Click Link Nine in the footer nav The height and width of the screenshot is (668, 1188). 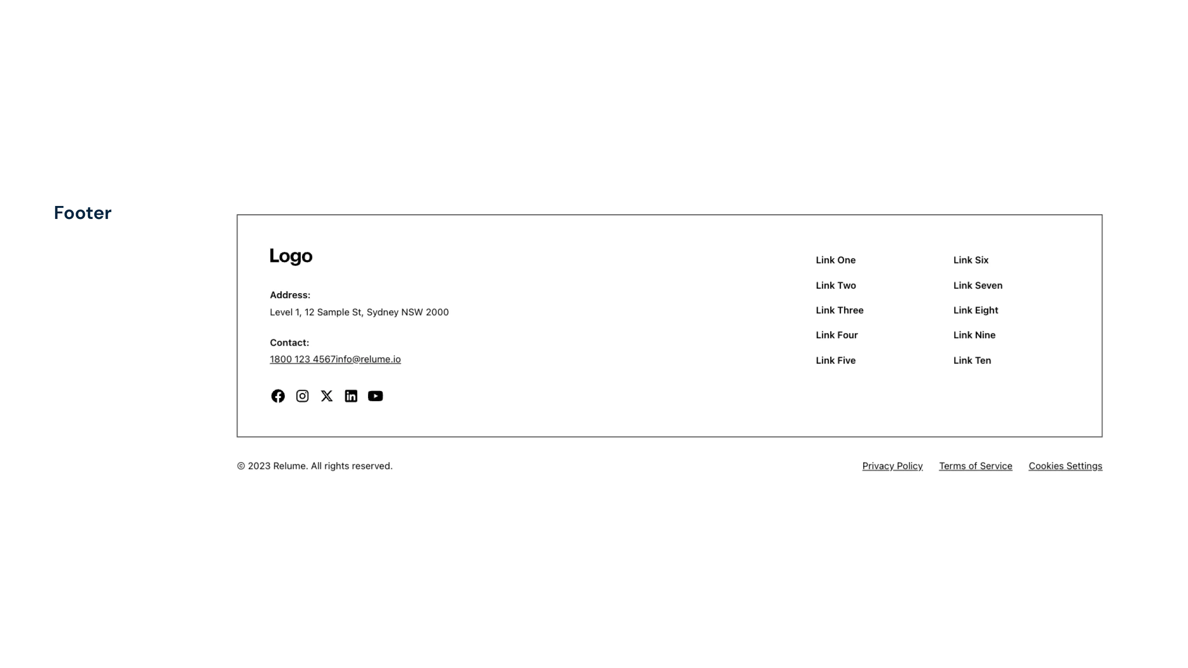974,335
